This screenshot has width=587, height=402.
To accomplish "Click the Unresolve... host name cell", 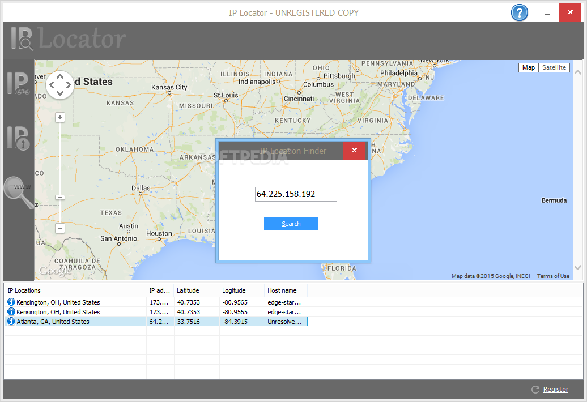I will 284,322.
